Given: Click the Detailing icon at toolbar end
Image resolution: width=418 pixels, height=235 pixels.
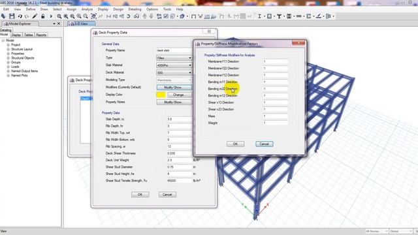Looking at the screenshot, I should click(x=329, y=16).
